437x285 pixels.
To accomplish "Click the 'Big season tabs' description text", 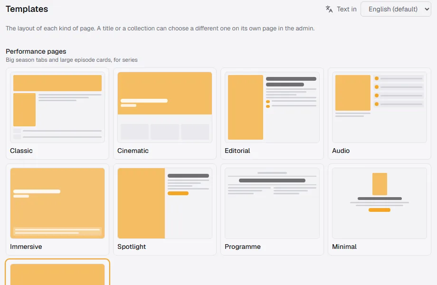I will tap(72, 60).
